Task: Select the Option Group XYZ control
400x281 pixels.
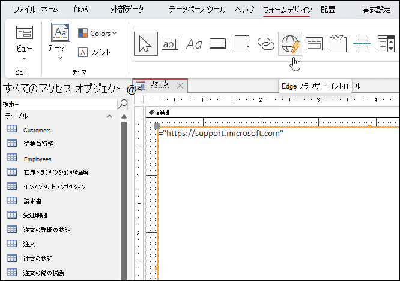Action: [338, 44]
